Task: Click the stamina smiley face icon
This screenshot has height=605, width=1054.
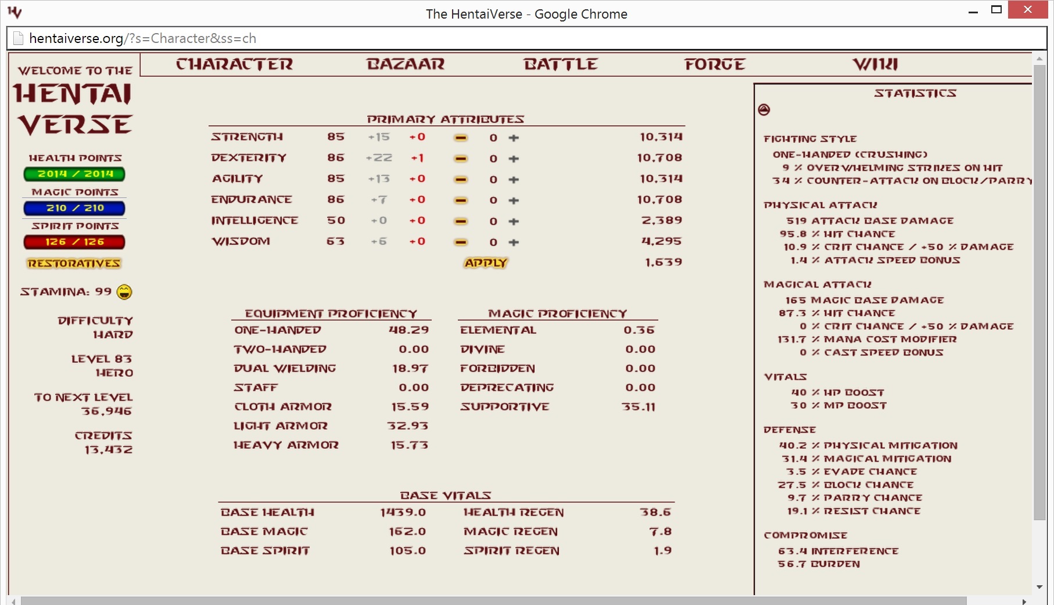Action: 124,291
